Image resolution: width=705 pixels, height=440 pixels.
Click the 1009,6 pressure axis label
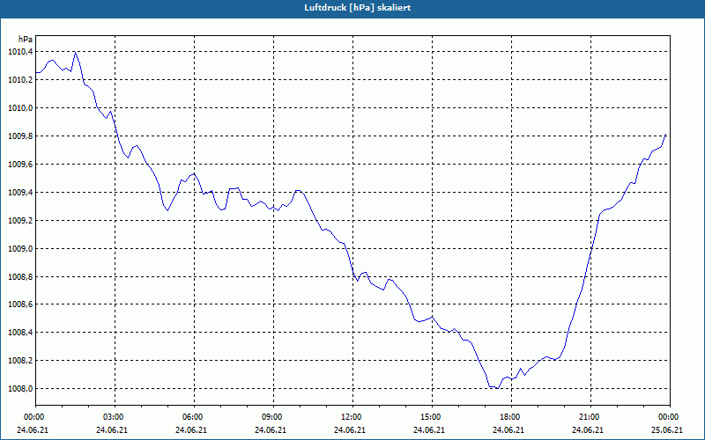tap(20, 164)
